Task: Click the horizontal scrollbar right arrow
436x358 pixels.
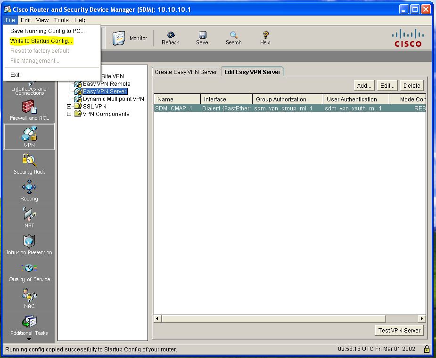Action: pyautogui.click(x=422, y=318)
